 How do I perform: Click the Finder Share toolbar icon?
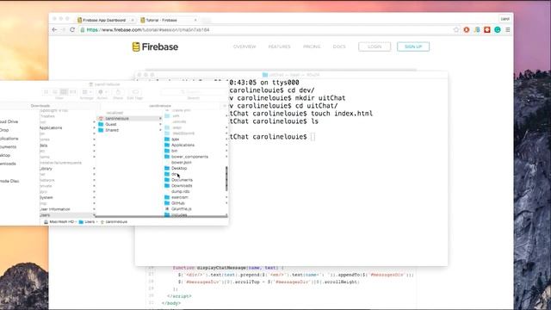coord(118,92)
